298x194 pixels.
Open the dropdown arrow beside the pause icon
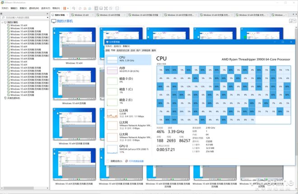[68, 9]
